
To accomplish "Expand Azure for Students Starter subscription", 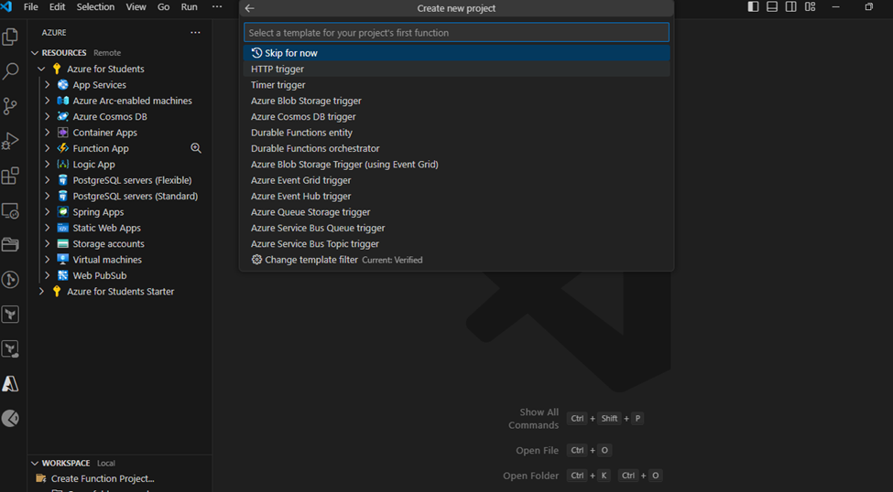I will [41, 291].
